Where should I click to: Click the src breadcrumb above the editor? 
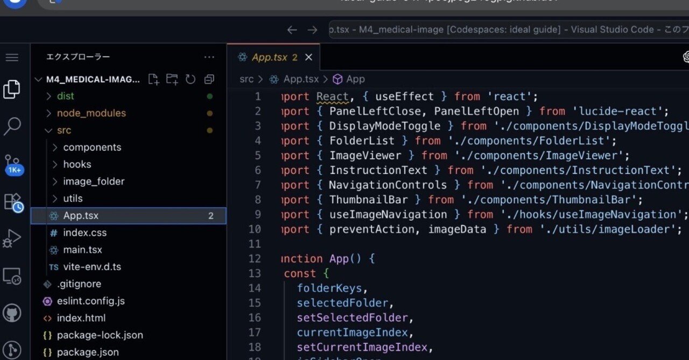tap(246, 79)
